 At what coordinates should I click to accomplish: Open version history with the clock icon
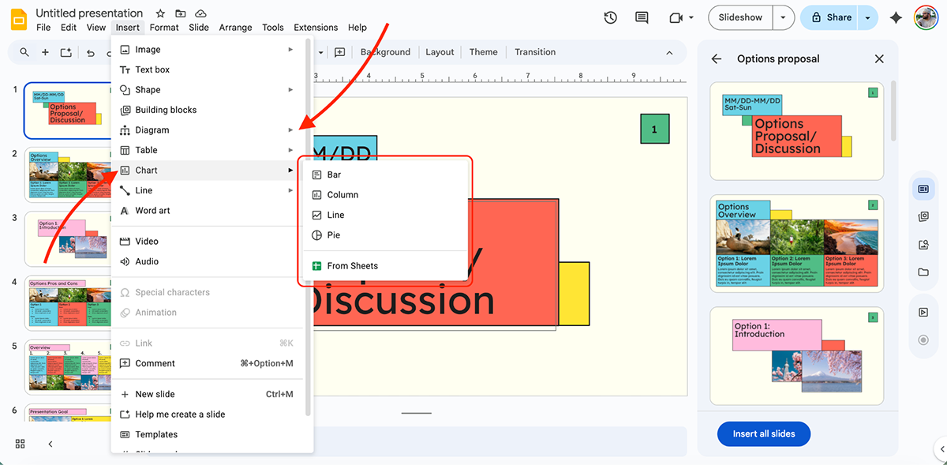point(610,17)
